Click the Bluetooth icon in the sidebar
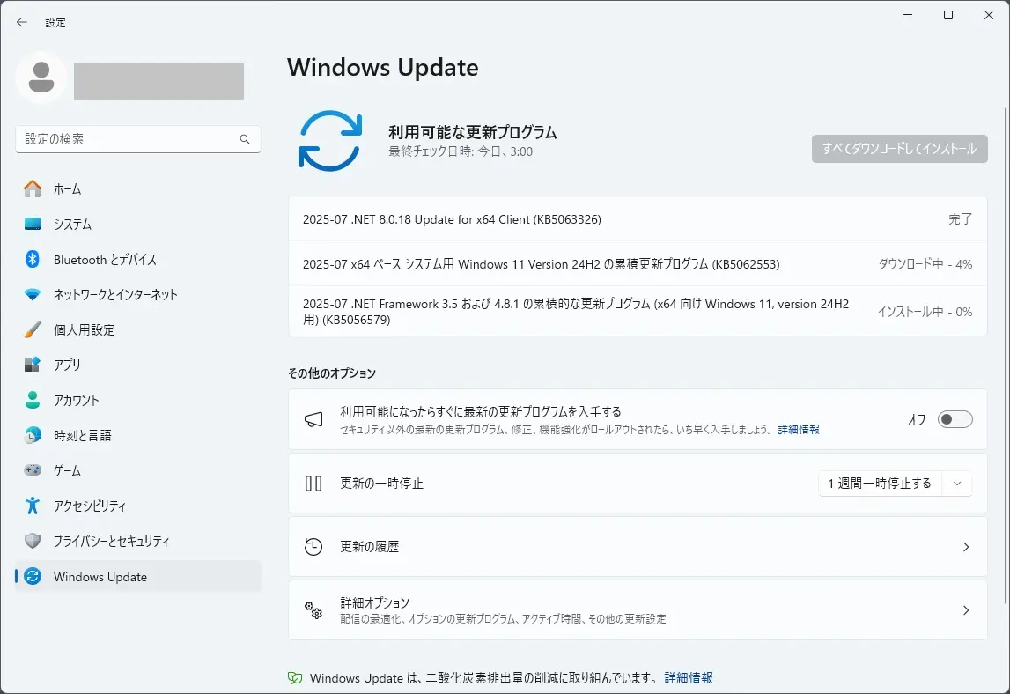 point(33,259)
